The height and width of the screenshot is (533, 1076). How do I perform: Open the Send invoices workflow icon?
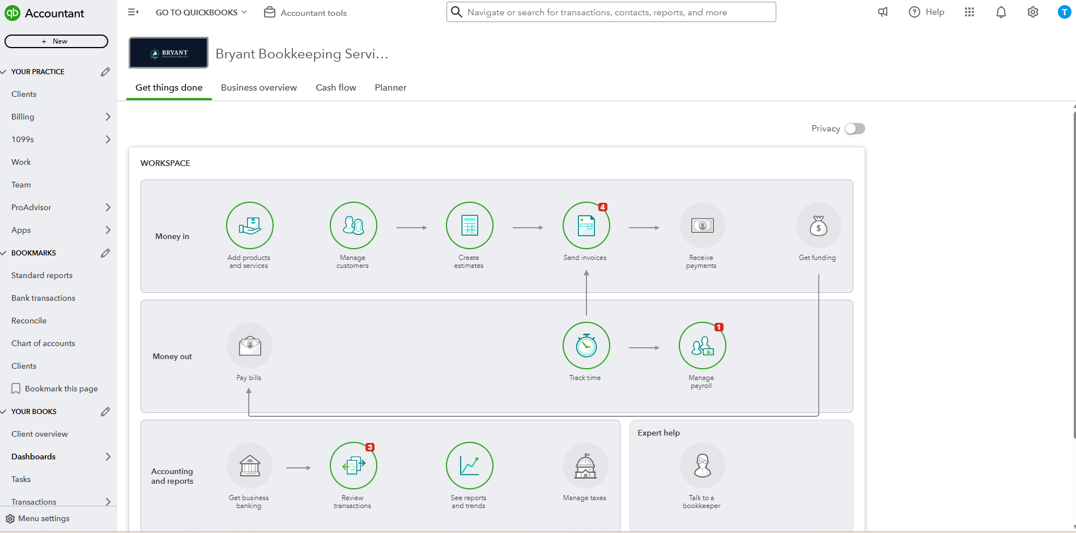pos(586,225)
